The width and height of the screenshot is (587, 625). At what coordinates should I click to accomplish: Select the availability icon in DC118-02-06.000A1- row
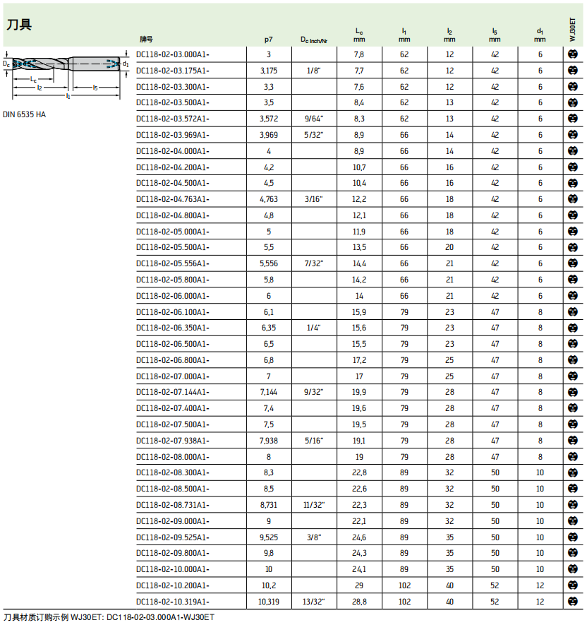573,296
